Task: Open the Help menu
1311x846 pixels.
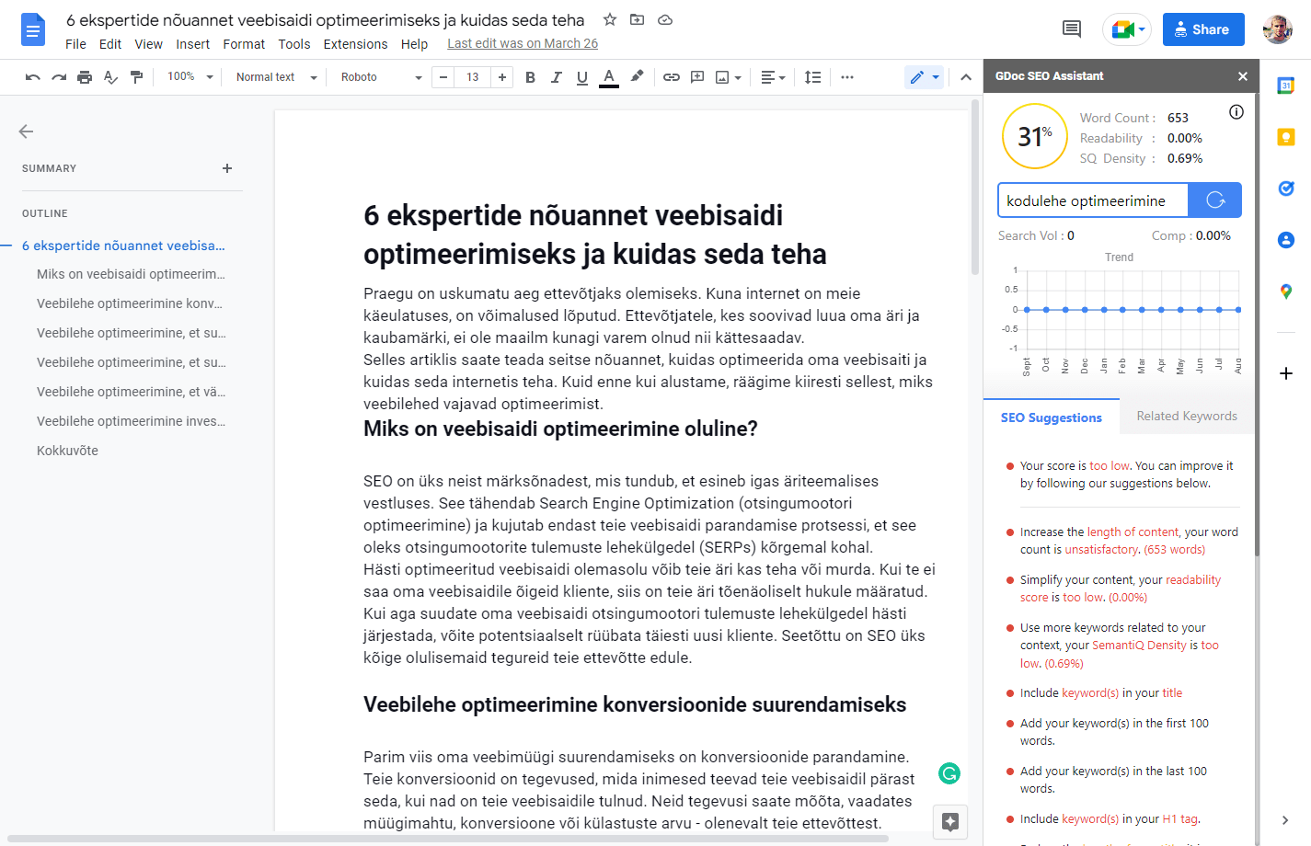Action: click(x=414, y=44)
